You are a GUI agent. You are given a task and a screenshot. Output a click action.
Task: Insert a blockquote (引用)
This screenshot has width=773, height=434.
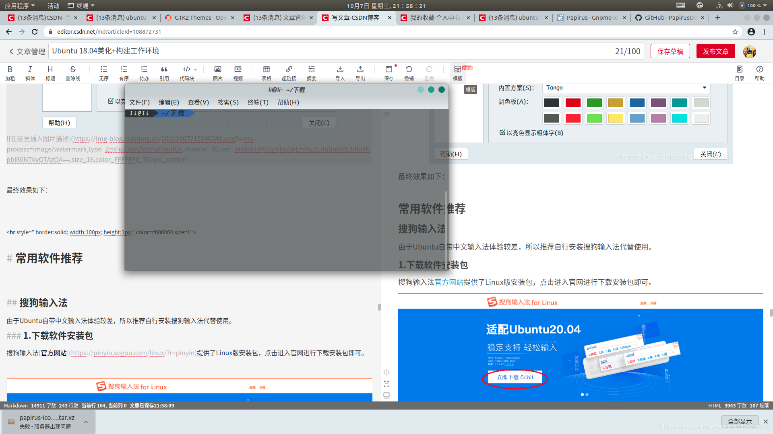(x=164, y=73)
